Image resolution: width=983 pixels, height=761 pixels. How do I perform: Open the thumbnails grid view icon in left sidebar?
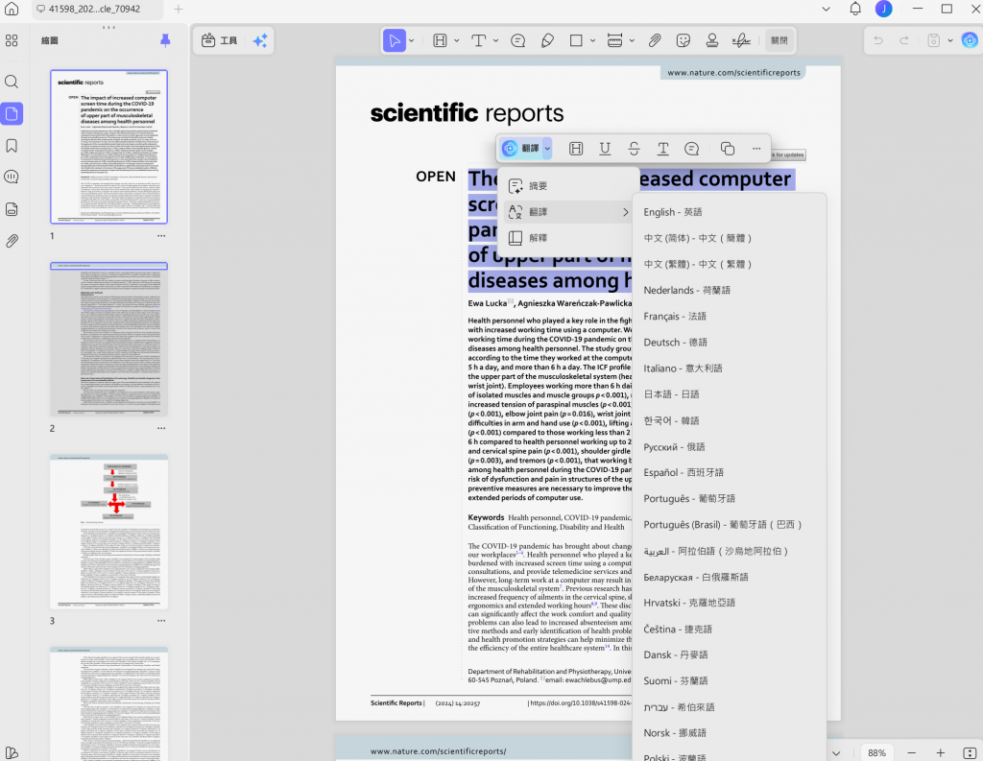click(12, 40)
